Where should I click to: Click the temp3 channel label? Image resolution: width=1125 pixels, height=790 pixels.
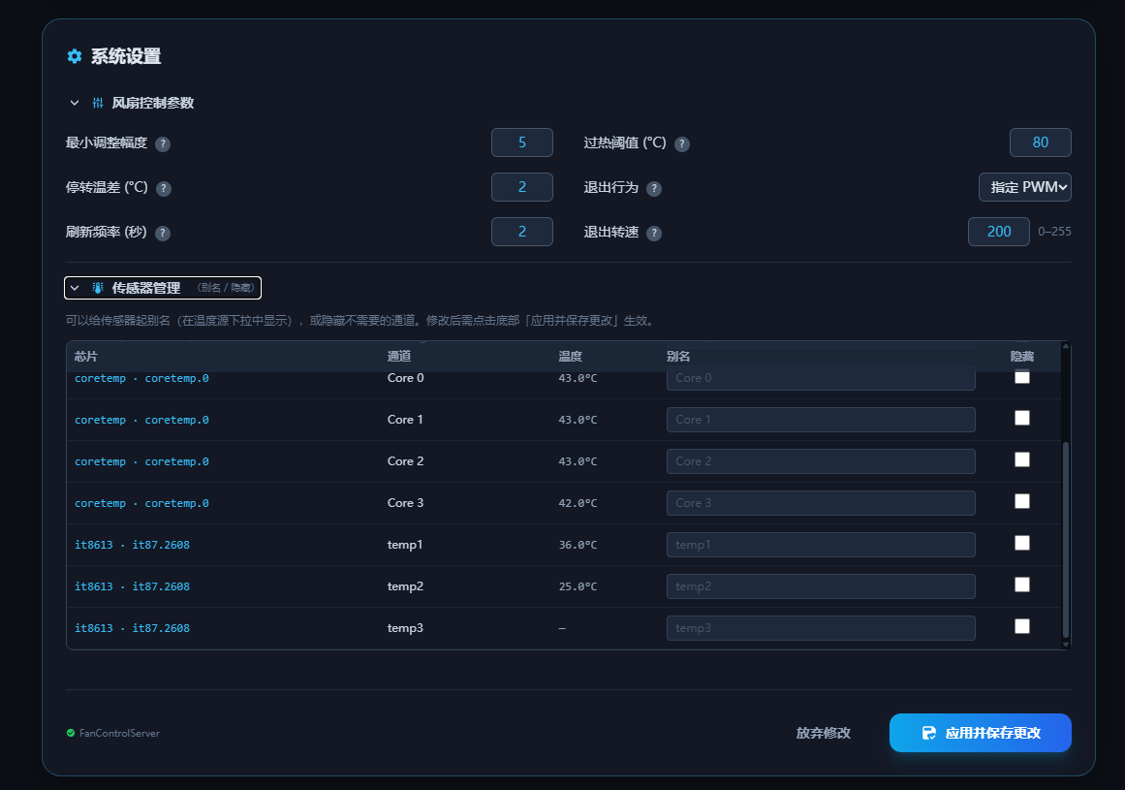[405, 628]
